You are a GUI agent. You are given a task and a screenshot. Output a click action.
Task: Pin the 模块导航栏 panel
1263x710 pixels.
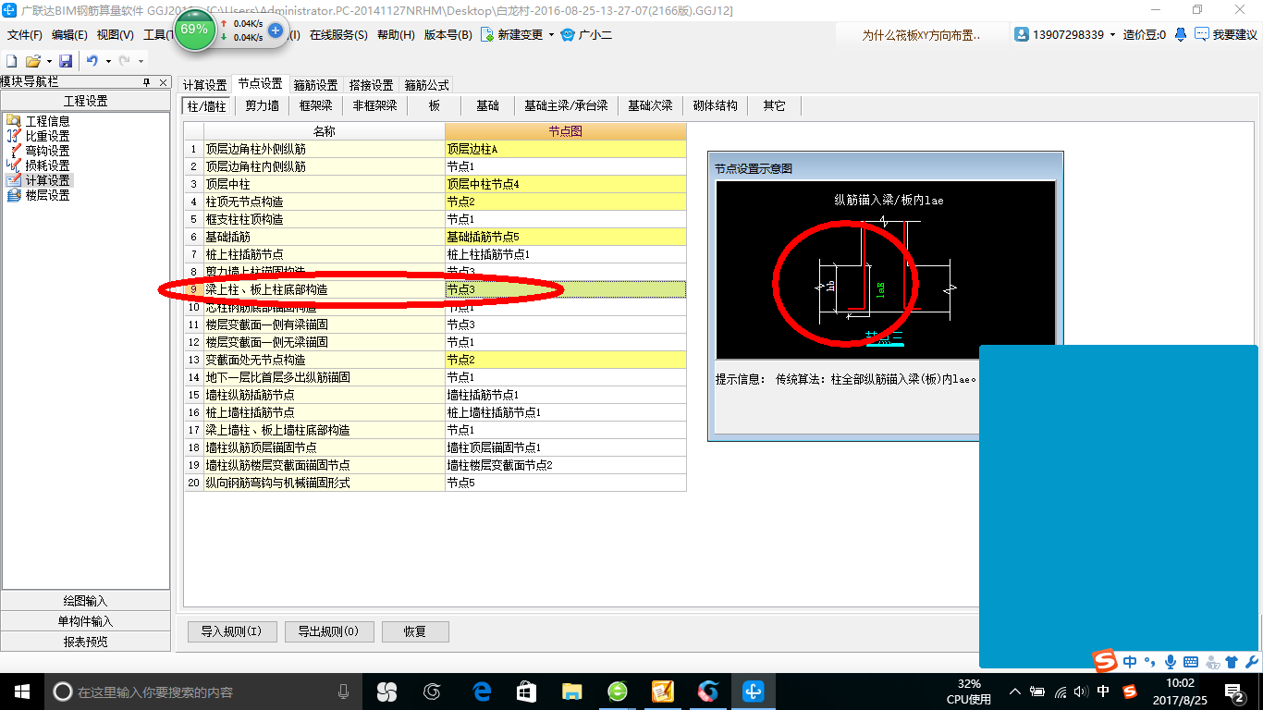point(146,82)
